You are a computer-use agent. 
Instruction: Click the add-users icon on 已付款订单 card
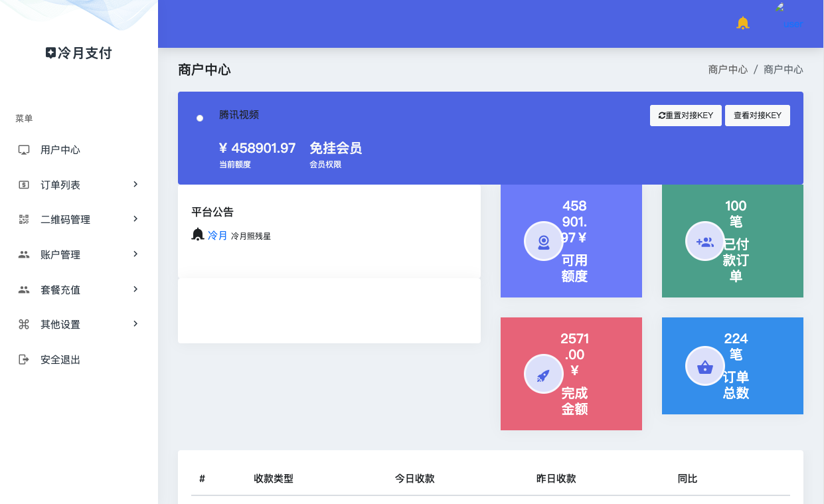pos(704,241)
